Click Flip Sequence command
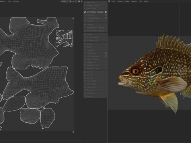191x143 pixels. pyautogui.click(x=92, y=87)
